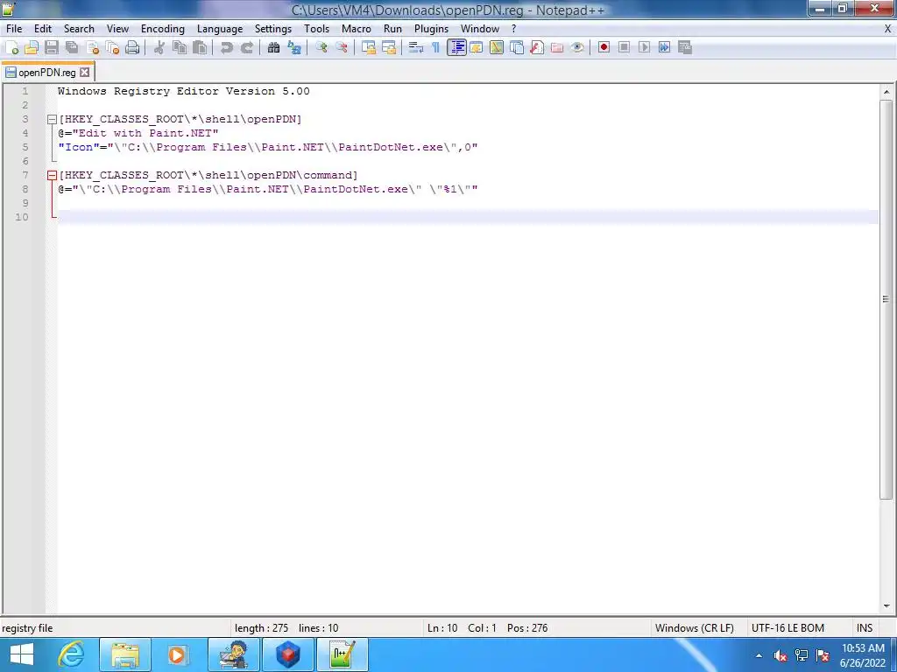Toggle Synchronize Vertical Scrolling

369,47
